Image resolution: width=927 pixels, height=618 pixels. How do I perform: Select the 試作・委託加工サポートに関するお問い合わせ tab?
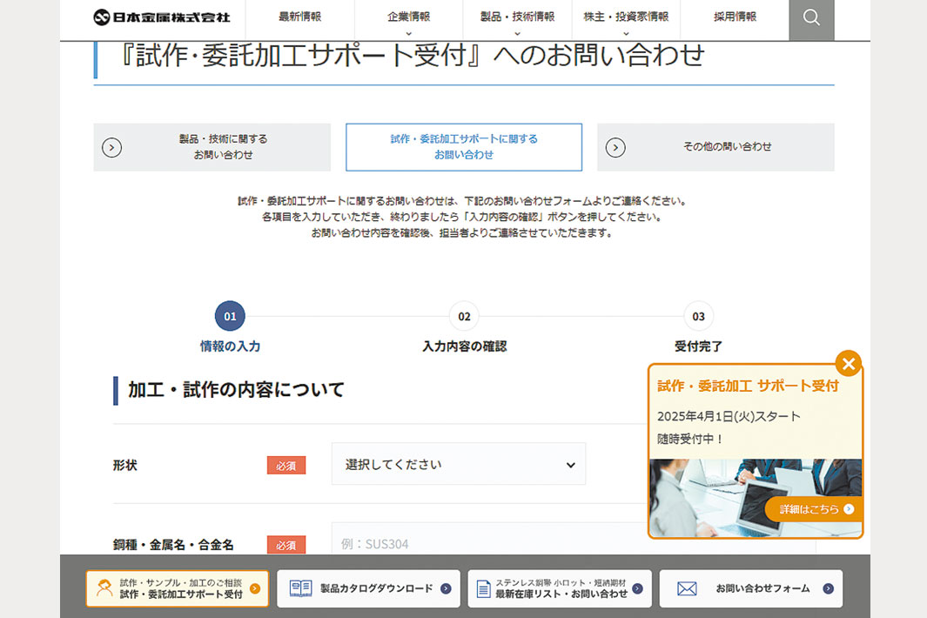coord(464,147)
